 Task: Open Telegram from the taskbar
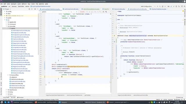coord(64,102)
